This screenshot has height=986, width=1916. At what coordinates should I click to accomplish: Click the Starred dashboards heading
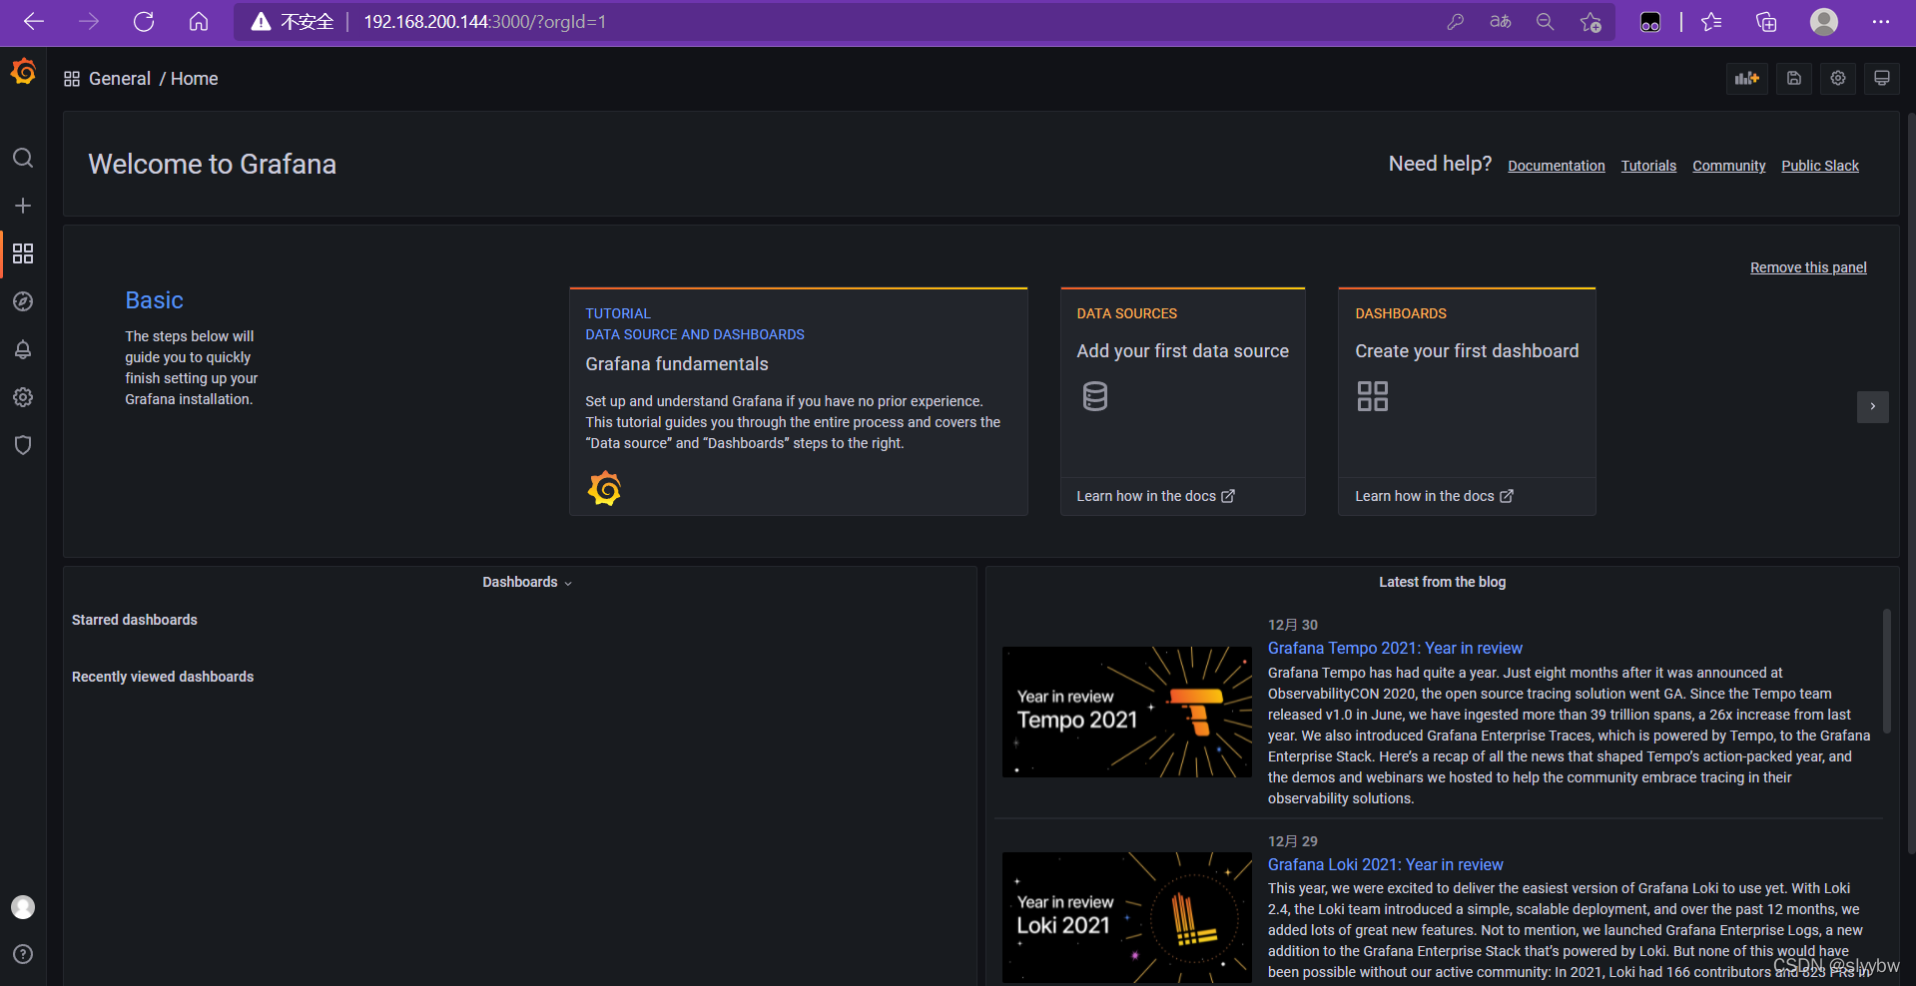[135, 620]
